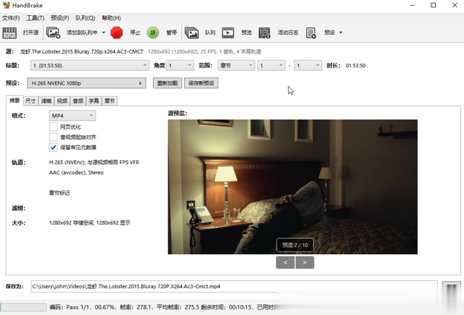
Task: Click the Open Source film clapper icon
Action: [x=9, y=33]
